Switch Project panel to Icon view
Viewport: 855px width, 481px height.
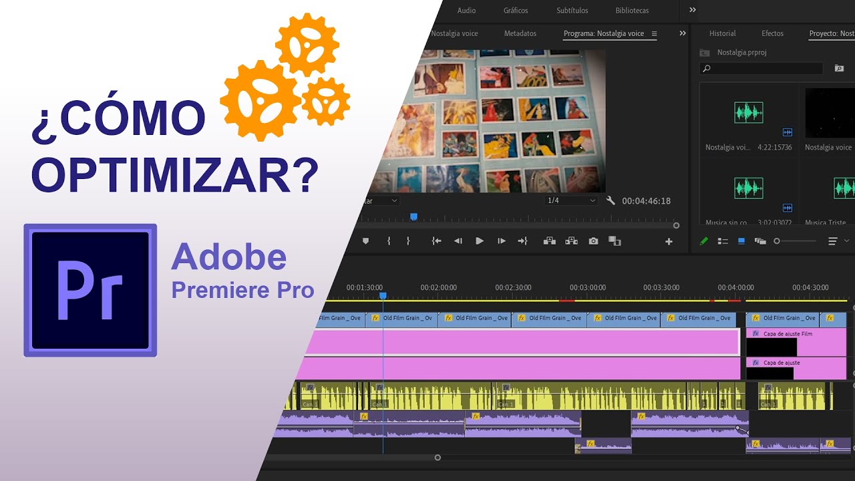coord(741,241)
